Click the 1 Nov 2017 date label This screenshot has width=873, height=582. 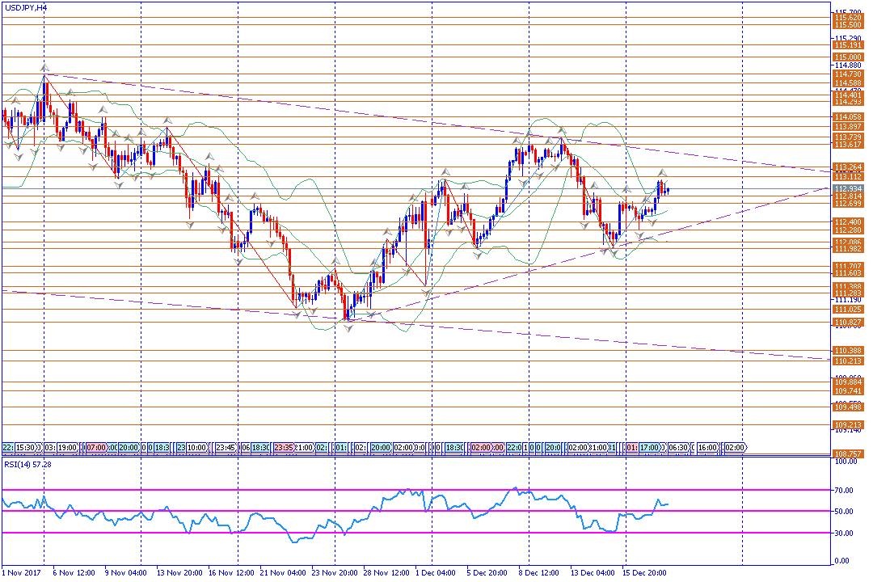(x=22, y=572)
